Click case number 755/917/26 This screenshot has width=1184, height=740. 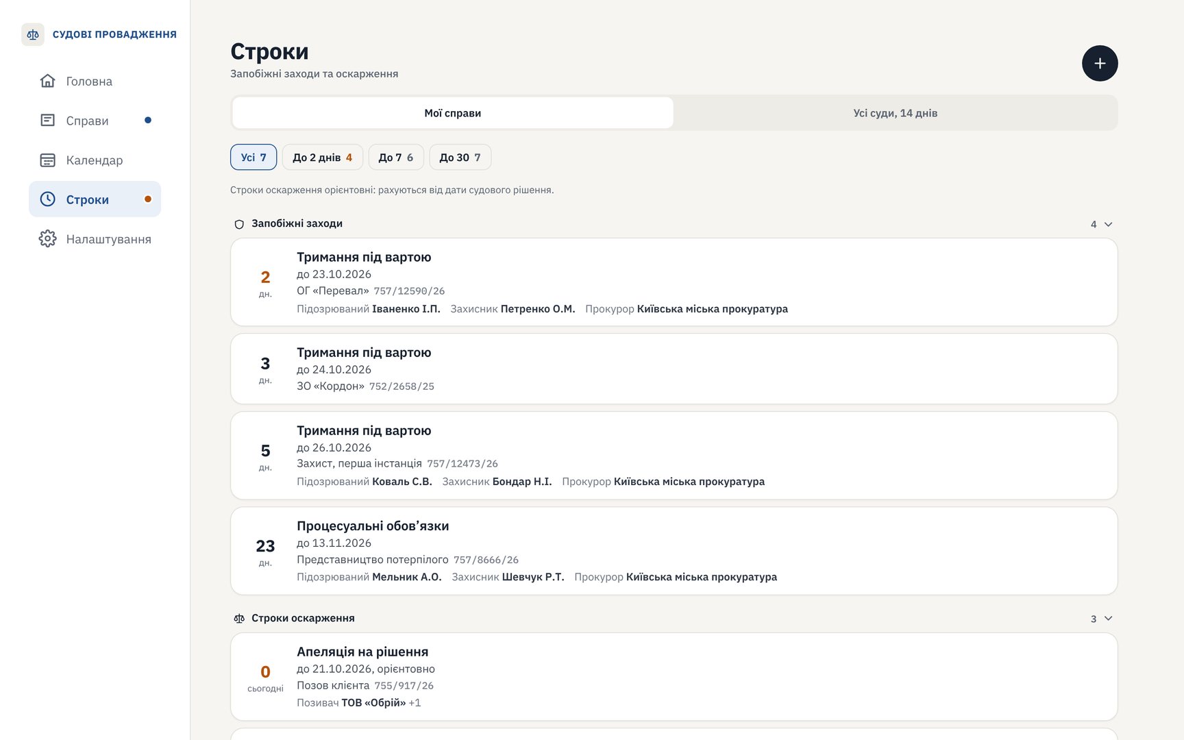click(404, 686)
